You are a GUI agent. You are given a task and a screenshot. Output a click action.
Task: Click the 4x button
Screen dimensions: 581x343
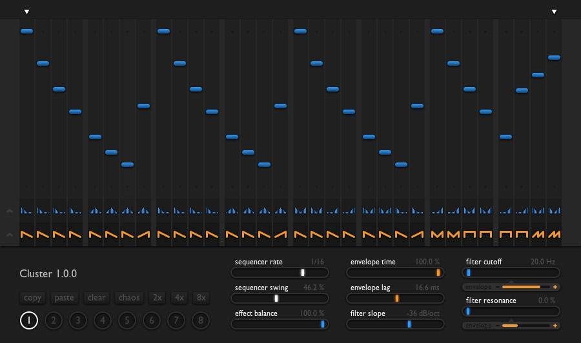coord(179,297)
